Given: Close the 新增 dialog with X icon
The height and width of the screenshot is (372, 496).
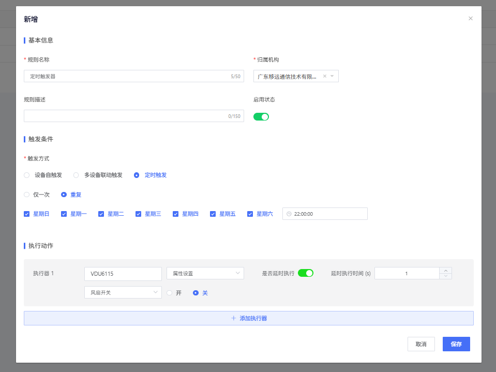Looking at the screenshot, I should coord(470,19).
